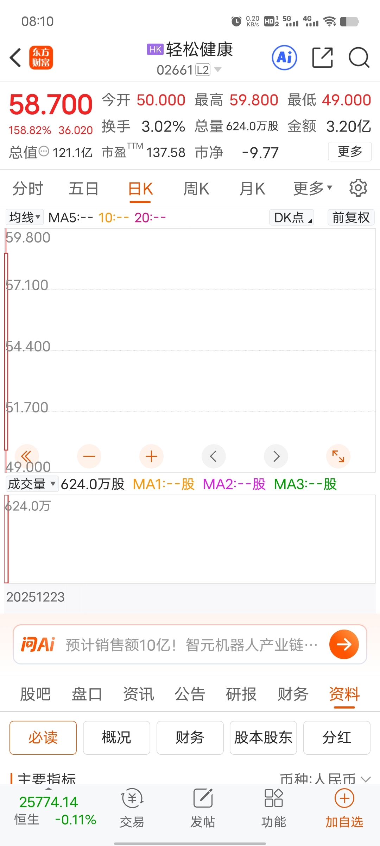Toggle 前复权 price adjustment
380x846 pixels.
351,217
